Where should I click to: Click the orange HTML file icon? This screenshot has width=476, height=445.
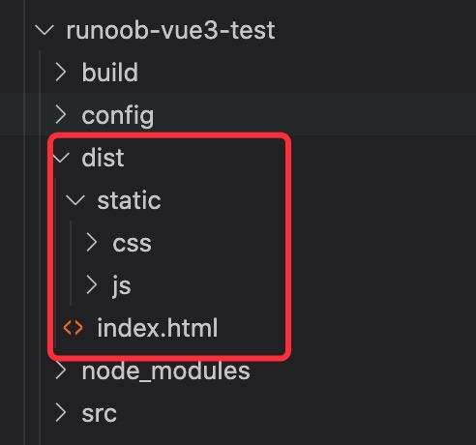coord(74,328)
